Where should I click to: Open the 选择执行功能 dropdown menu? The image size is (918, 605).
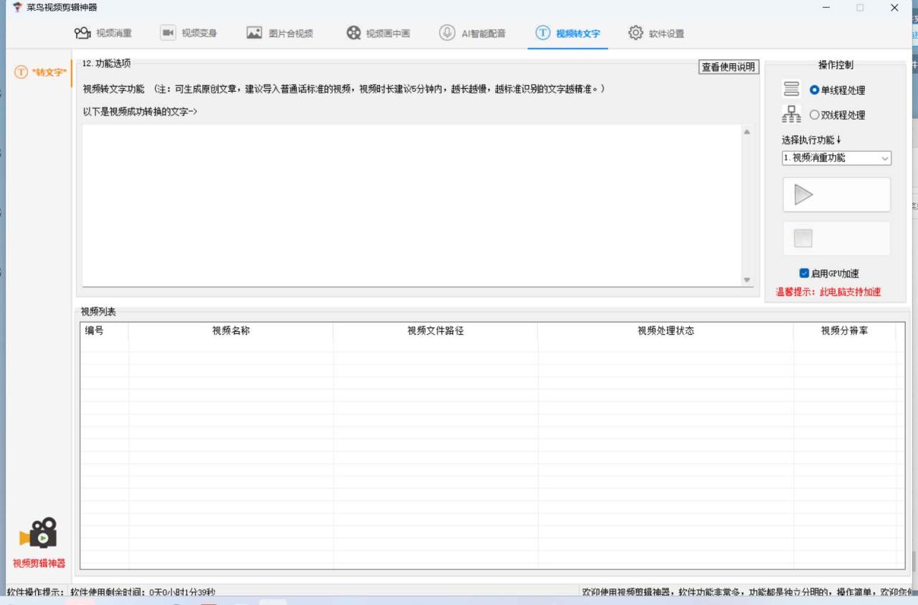coord(884,158)
